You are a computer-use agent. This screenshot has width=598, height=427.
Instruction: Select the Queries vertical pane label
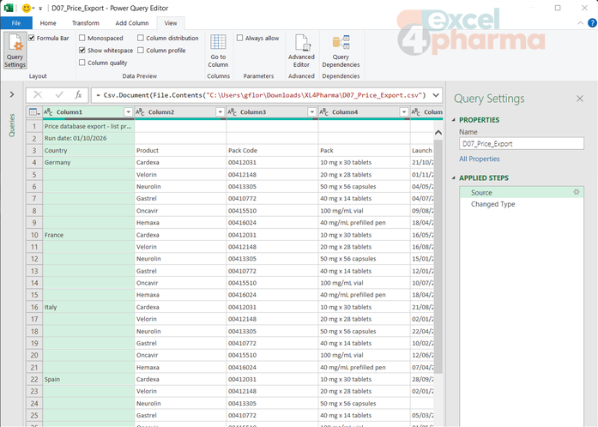tap(12, 125)
